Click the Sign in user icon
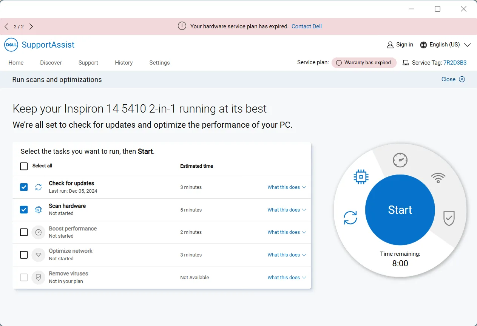477x326 pixels. [x=390, y=45]
